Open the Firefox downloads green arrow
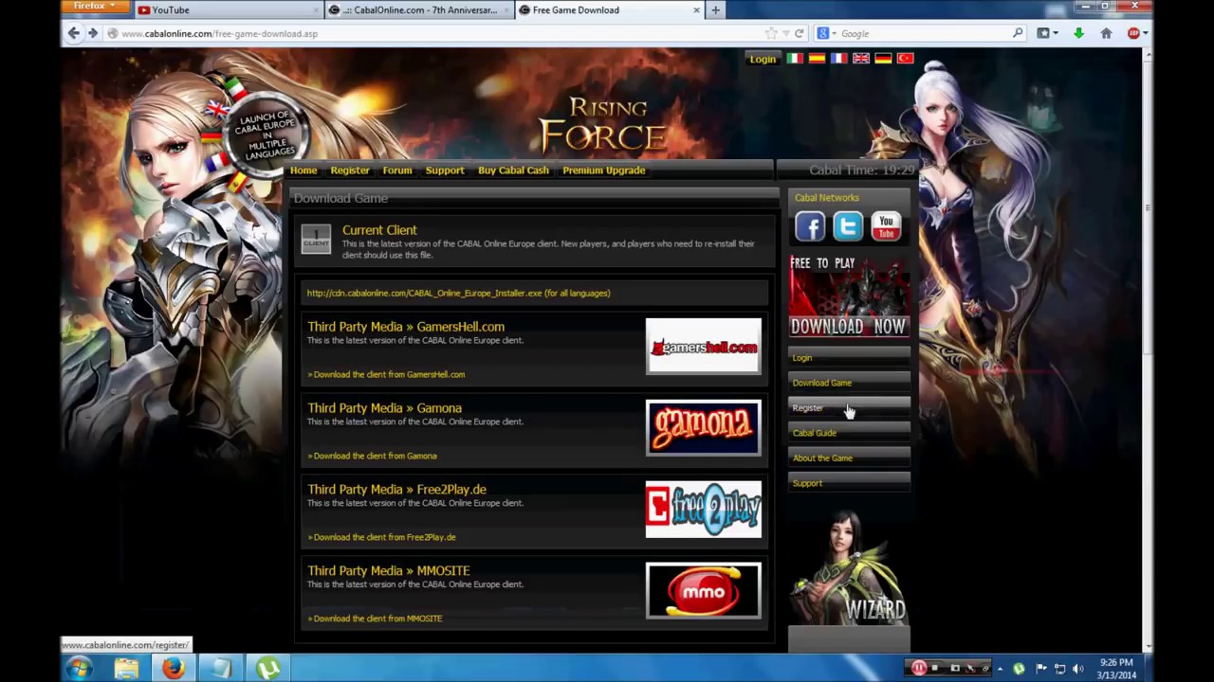The height and width of the screenshot is (682, 1214). coord(1078,33)
